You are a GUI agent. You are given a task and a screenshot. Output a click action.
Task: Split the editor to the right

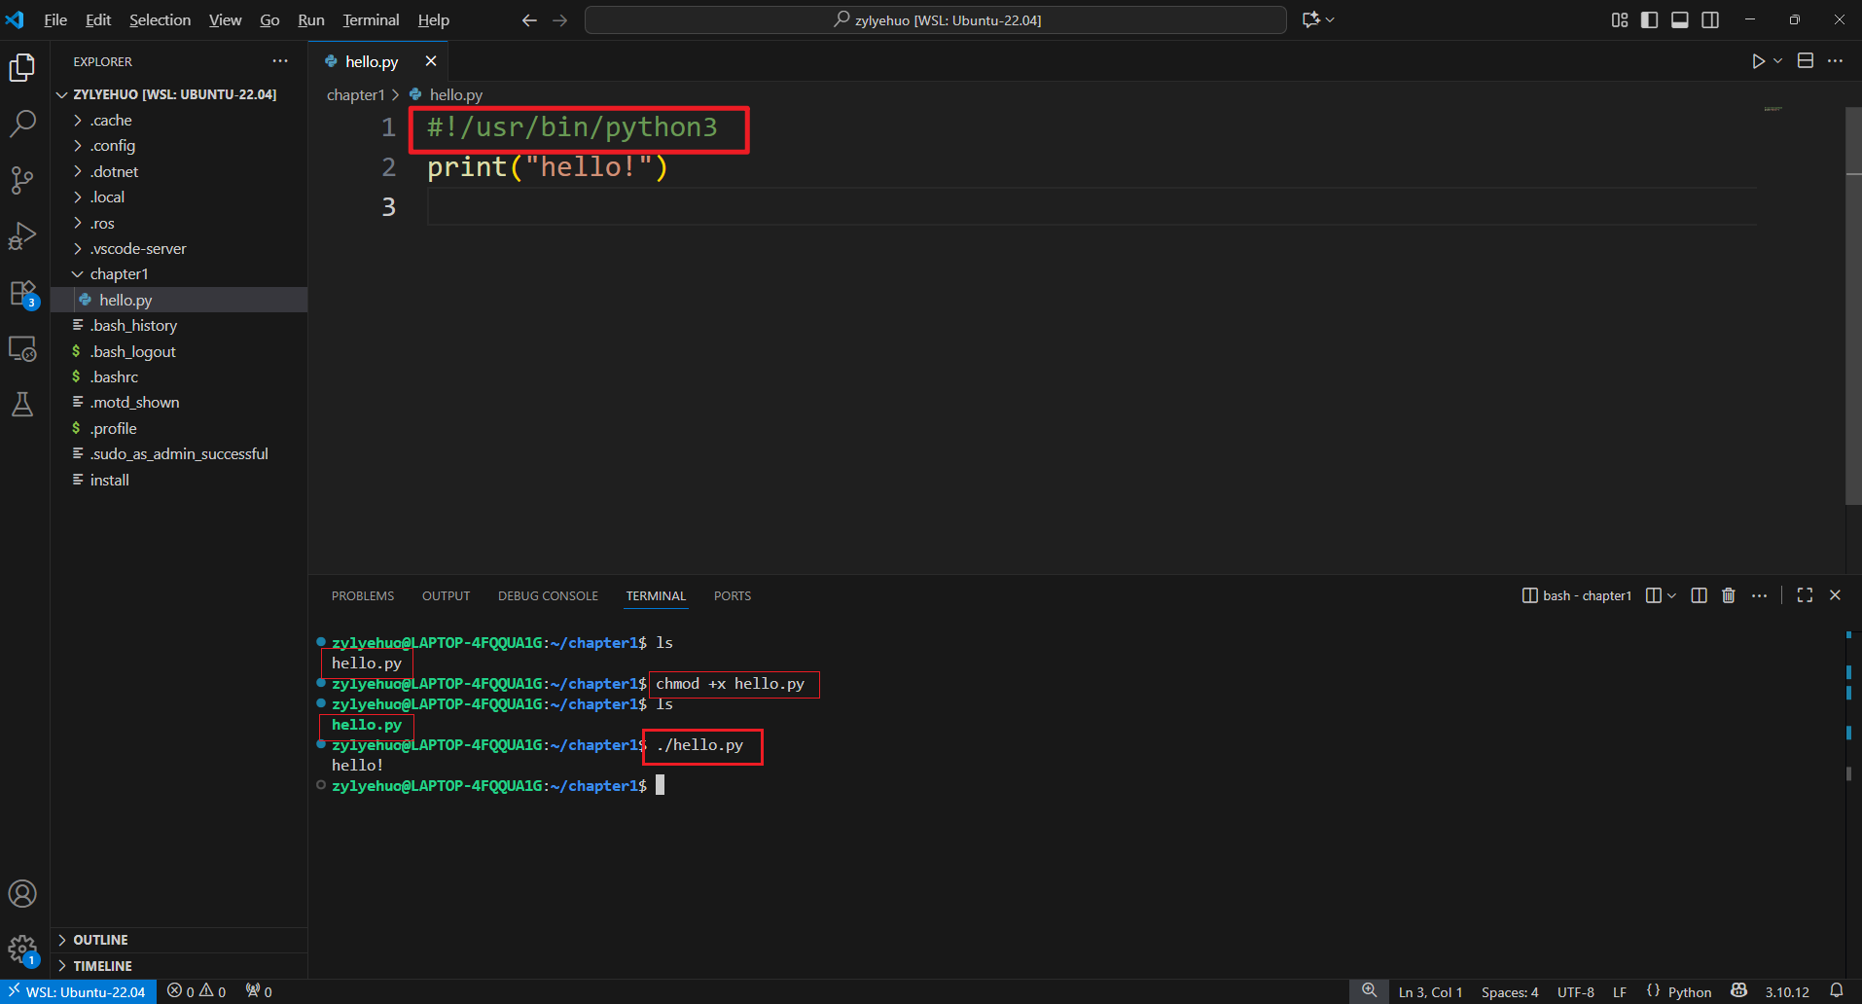tap(1806, 61)
